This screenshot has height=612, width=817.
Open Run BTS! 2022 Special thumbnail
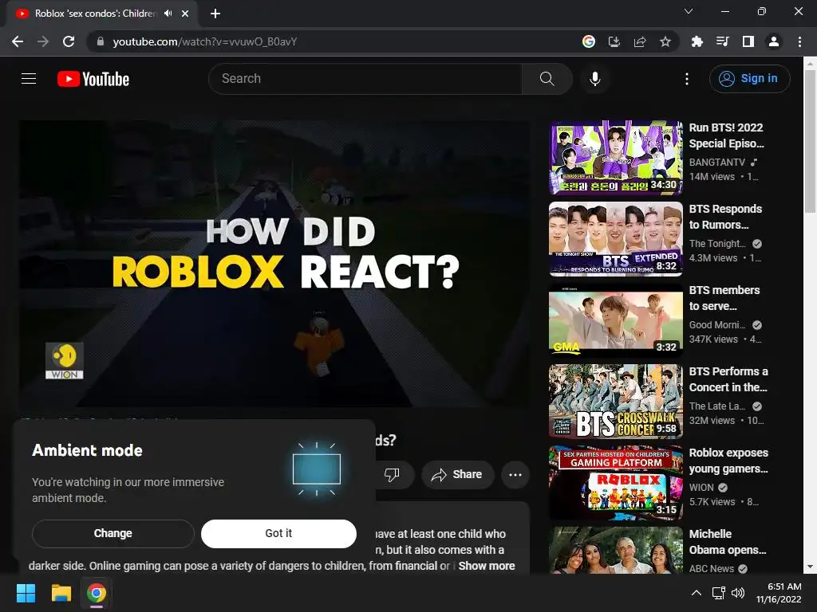click(616, 158)
